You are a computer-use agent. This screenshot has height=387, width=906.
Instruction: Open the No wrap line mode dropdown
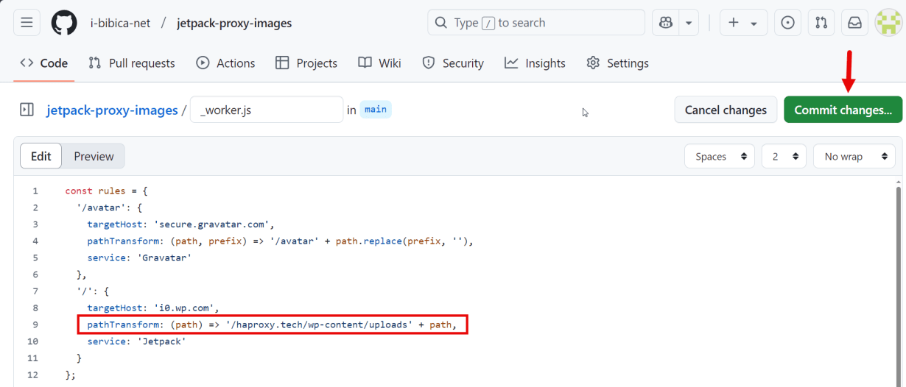point(854,156)
